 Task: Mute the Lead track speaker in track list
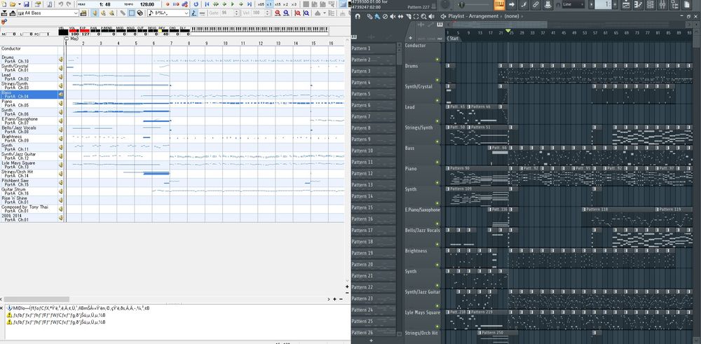[x=61, y=76]
